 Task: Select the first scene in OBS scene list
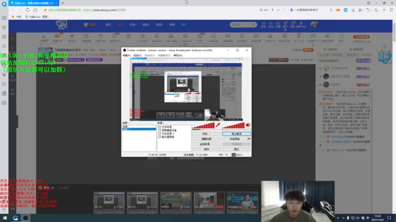tap(139, 126)
